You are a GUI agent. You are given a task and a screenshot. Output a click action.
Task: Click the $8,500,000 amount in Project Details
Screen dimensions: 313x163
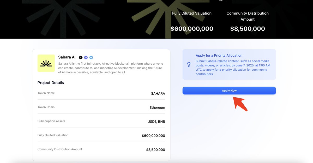(156, 150)
